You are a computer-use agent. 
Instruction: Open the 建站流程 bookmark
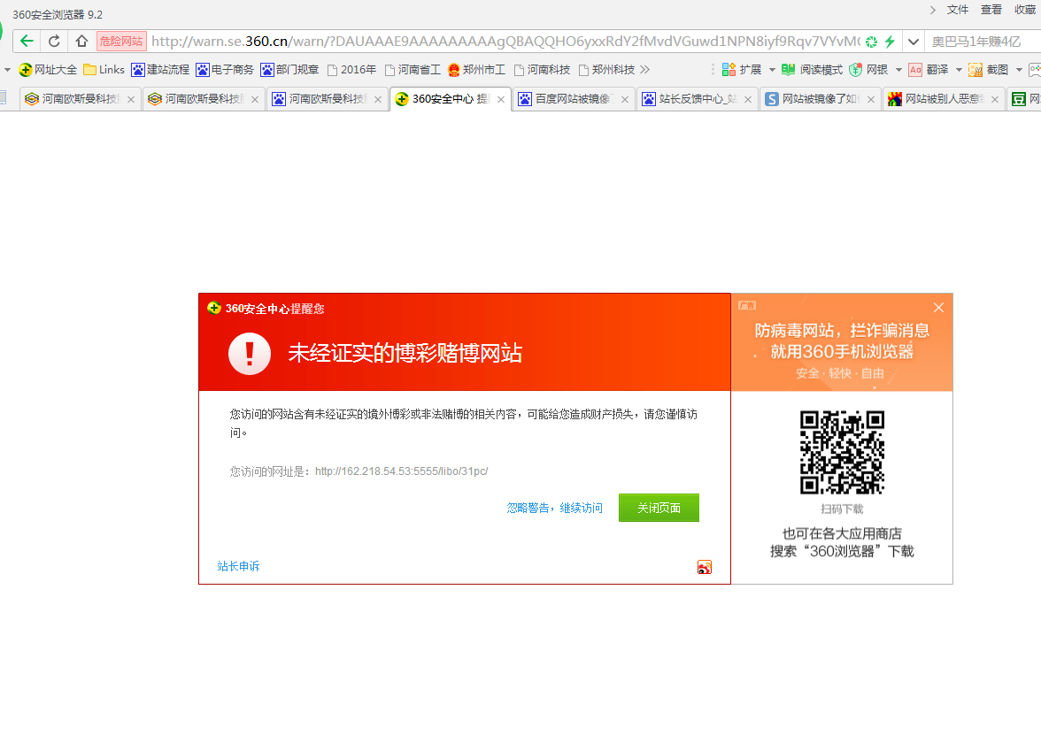click(161, 70)
